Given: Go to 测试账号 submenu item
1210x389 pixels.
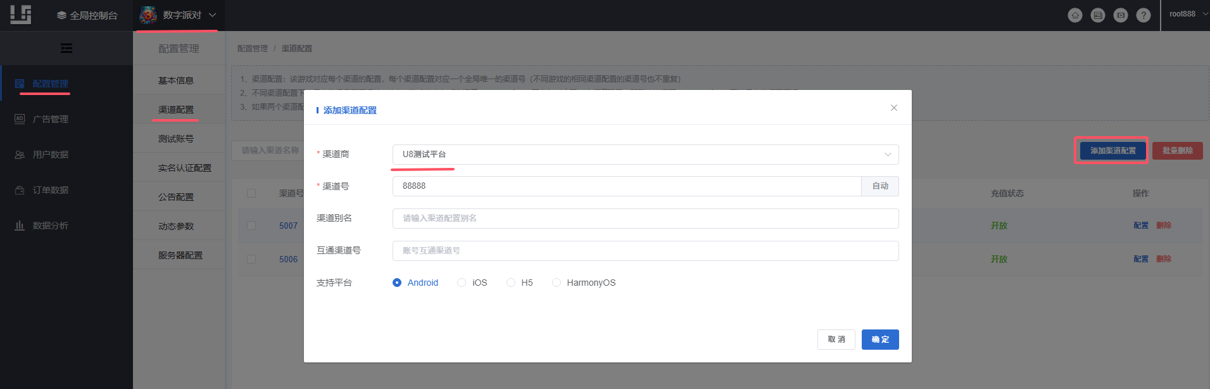Looking at the screenshot, I should tap(176, 139).
